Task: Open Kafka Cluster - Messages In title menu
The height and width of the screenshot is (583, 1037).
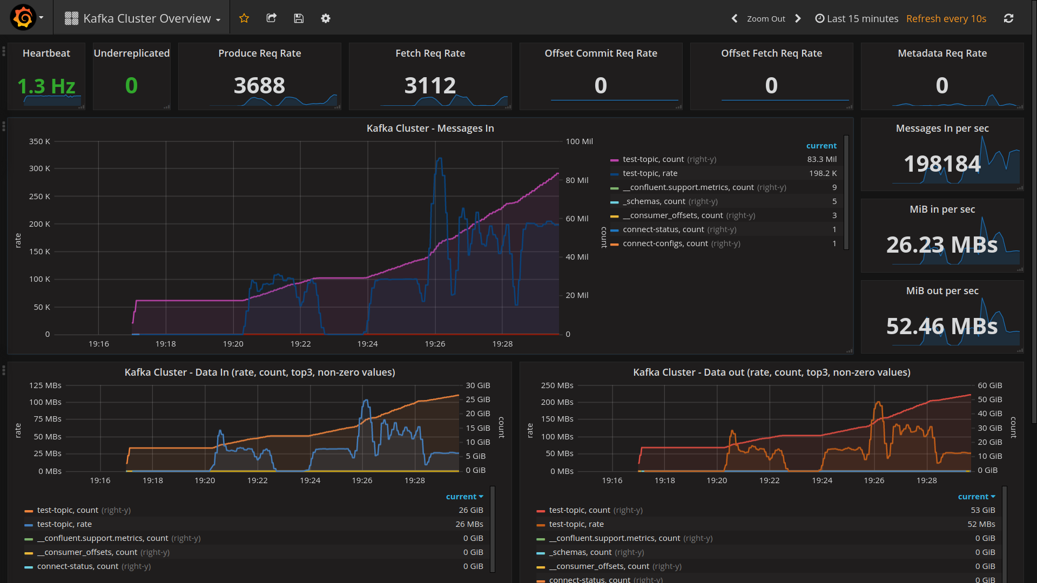Action: pos(430,128)
